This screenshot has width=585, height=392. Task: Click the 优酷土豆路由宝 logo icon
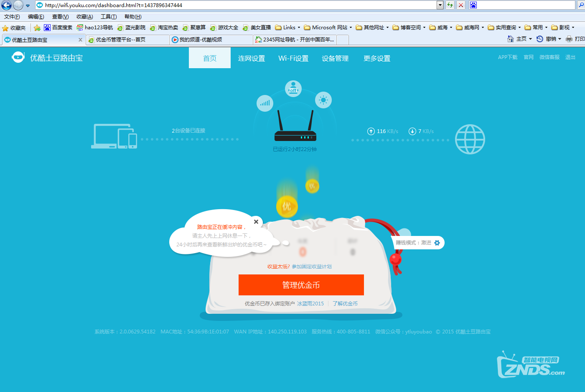point(18,57)
